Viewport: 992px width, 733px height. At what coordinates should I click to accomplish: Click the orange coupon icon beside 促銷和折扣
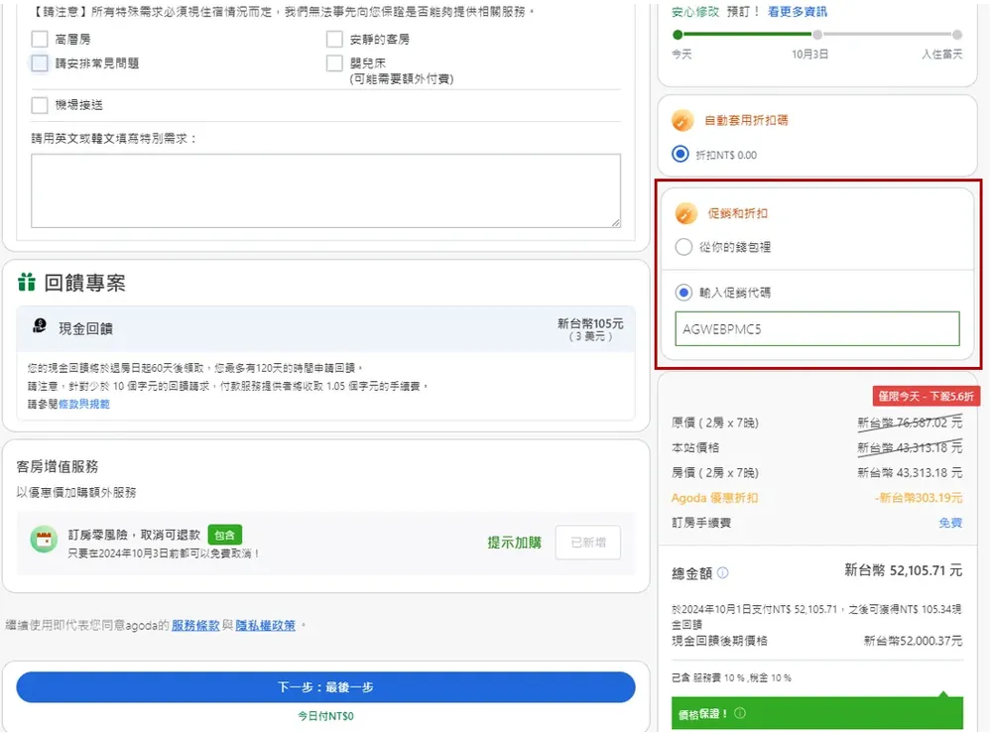[x=685, y=214]
